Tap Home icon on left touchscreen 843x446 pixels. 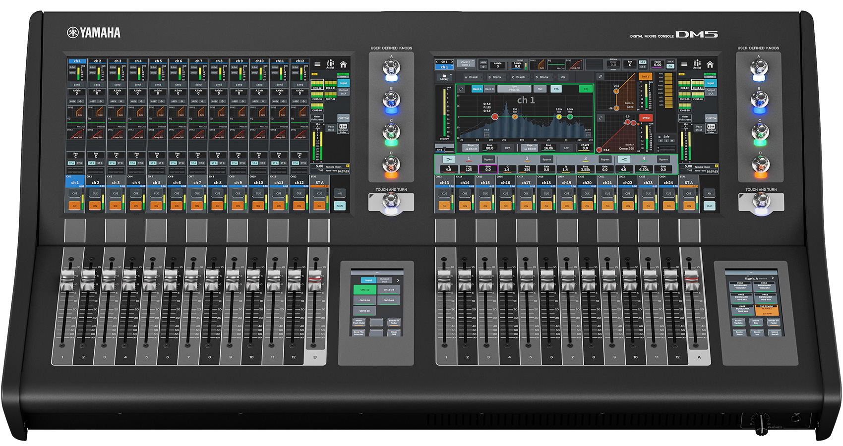click(343, 64)
